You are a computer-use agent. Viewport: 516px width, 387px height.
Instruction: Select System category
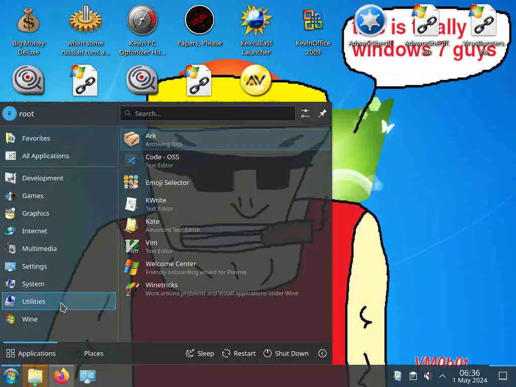pos(59,284)
